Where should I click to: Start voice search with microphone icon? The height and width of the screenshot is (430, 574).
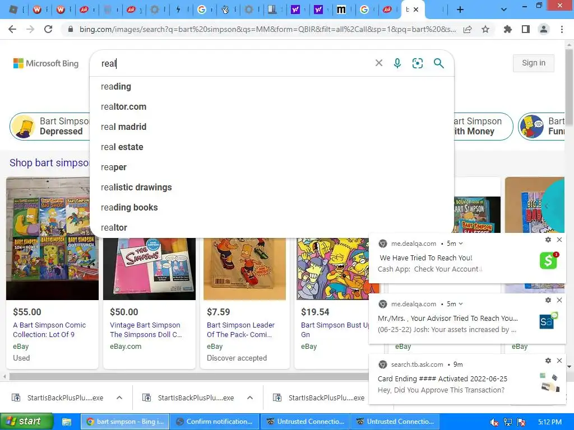point(397,63)
